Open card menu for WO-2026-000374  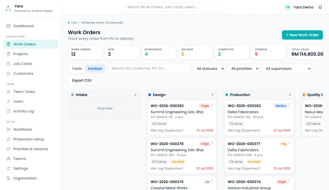pyautogui.click(x=289, y=181)
